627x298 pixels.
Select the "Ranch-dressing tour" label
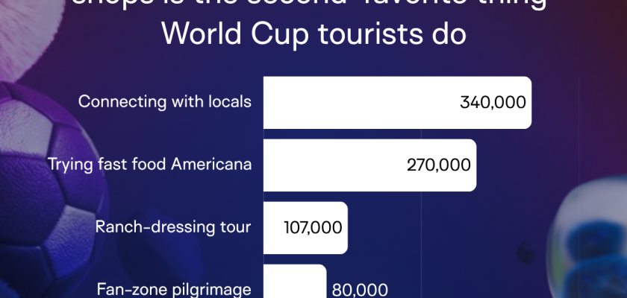coord(173,227)
